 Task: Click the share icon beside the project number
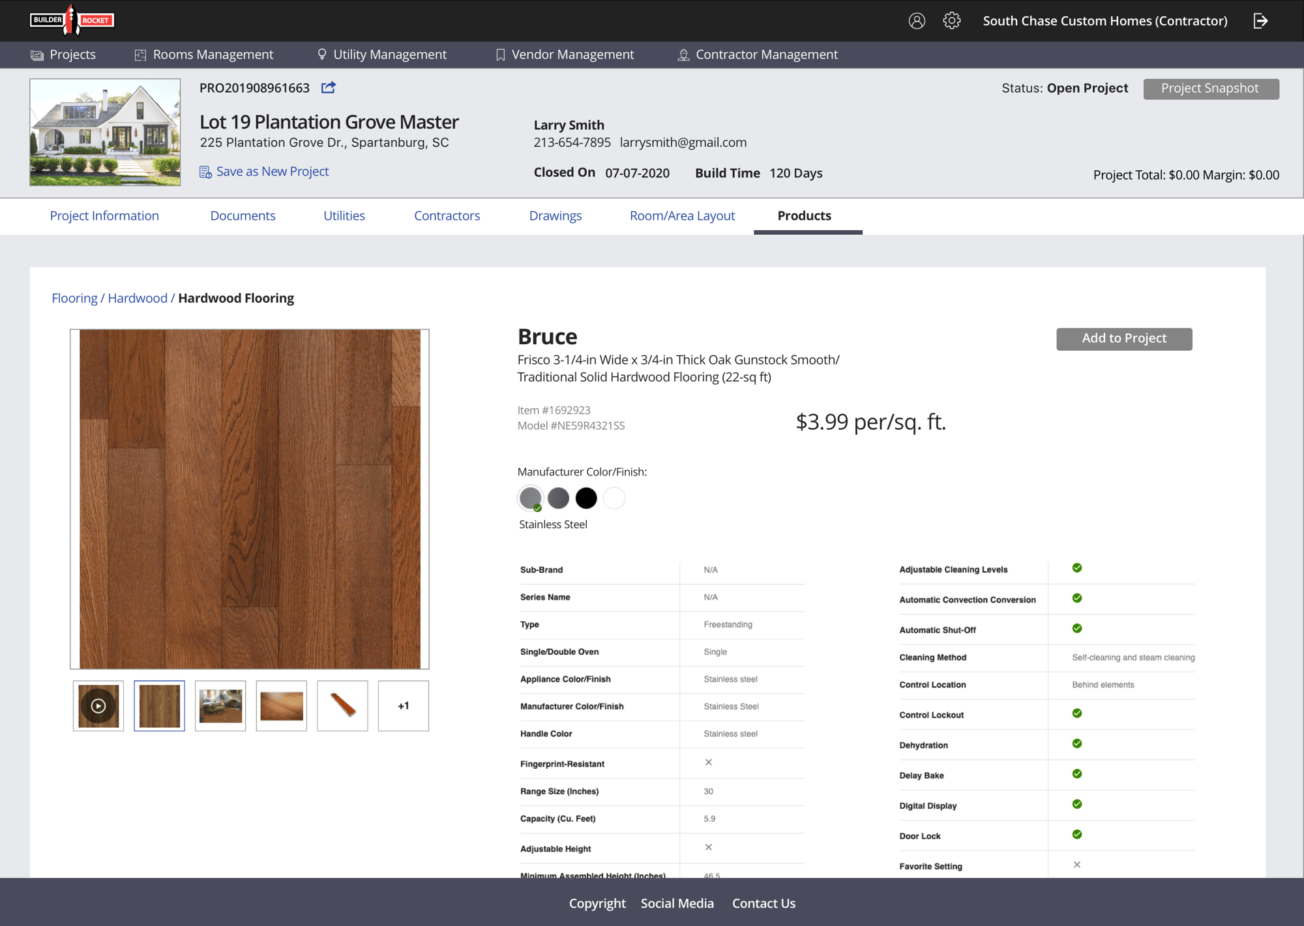click(328, 87)
